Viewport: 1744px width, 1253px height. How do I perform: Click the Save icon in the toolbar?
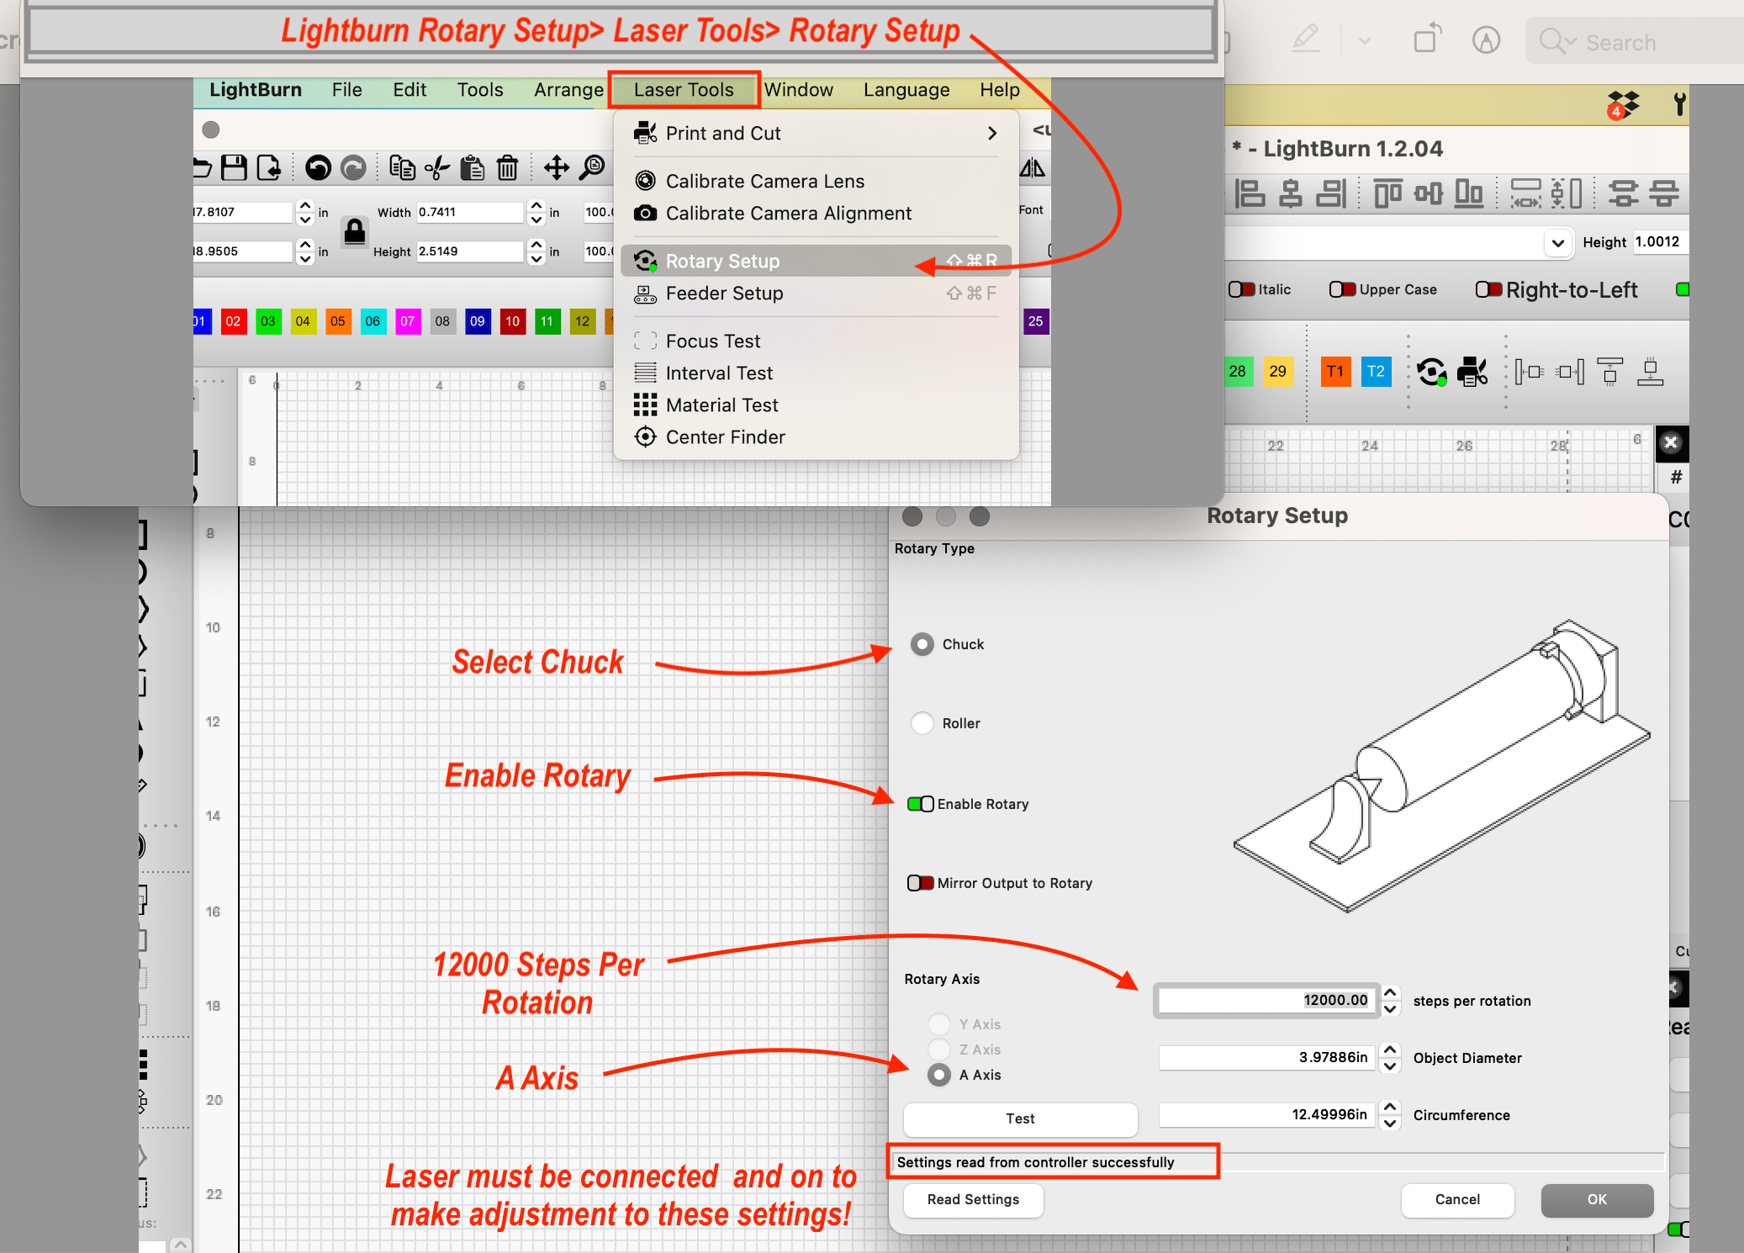[235, 167]
